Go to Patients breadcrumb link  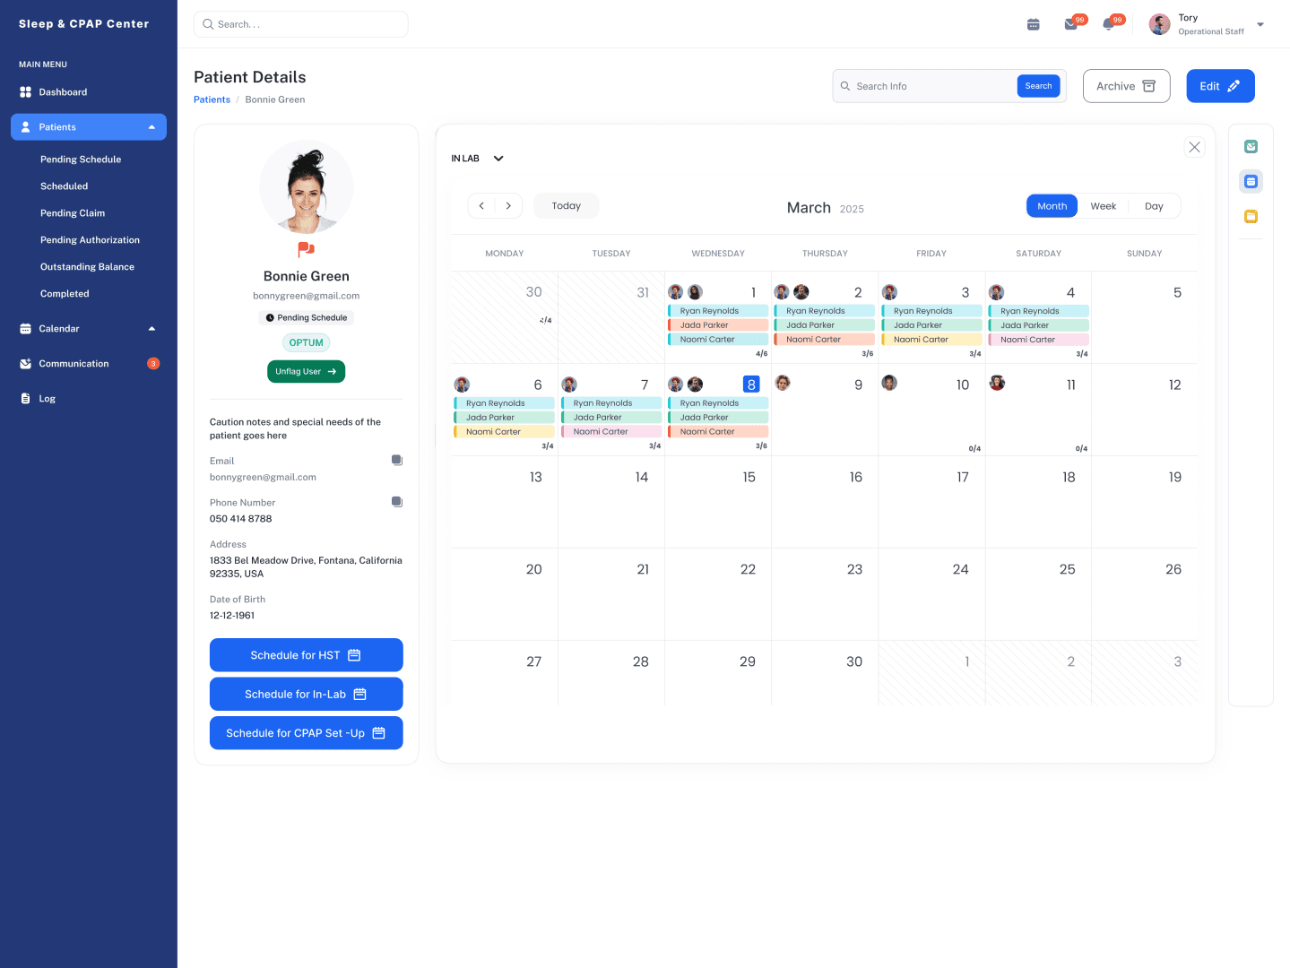(212, 99)
